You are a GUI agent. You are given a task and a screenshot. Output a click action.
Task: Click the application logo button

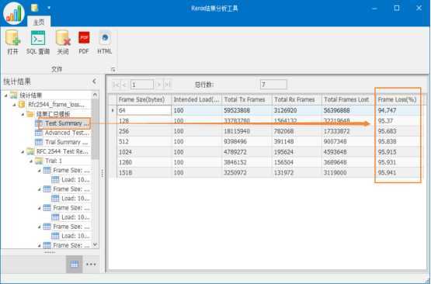[14, 12]
